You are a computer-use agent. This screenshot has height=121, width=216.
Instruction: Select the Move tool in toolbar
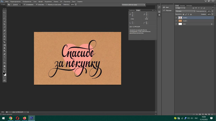pyautogui.click(x=5, y=12)
